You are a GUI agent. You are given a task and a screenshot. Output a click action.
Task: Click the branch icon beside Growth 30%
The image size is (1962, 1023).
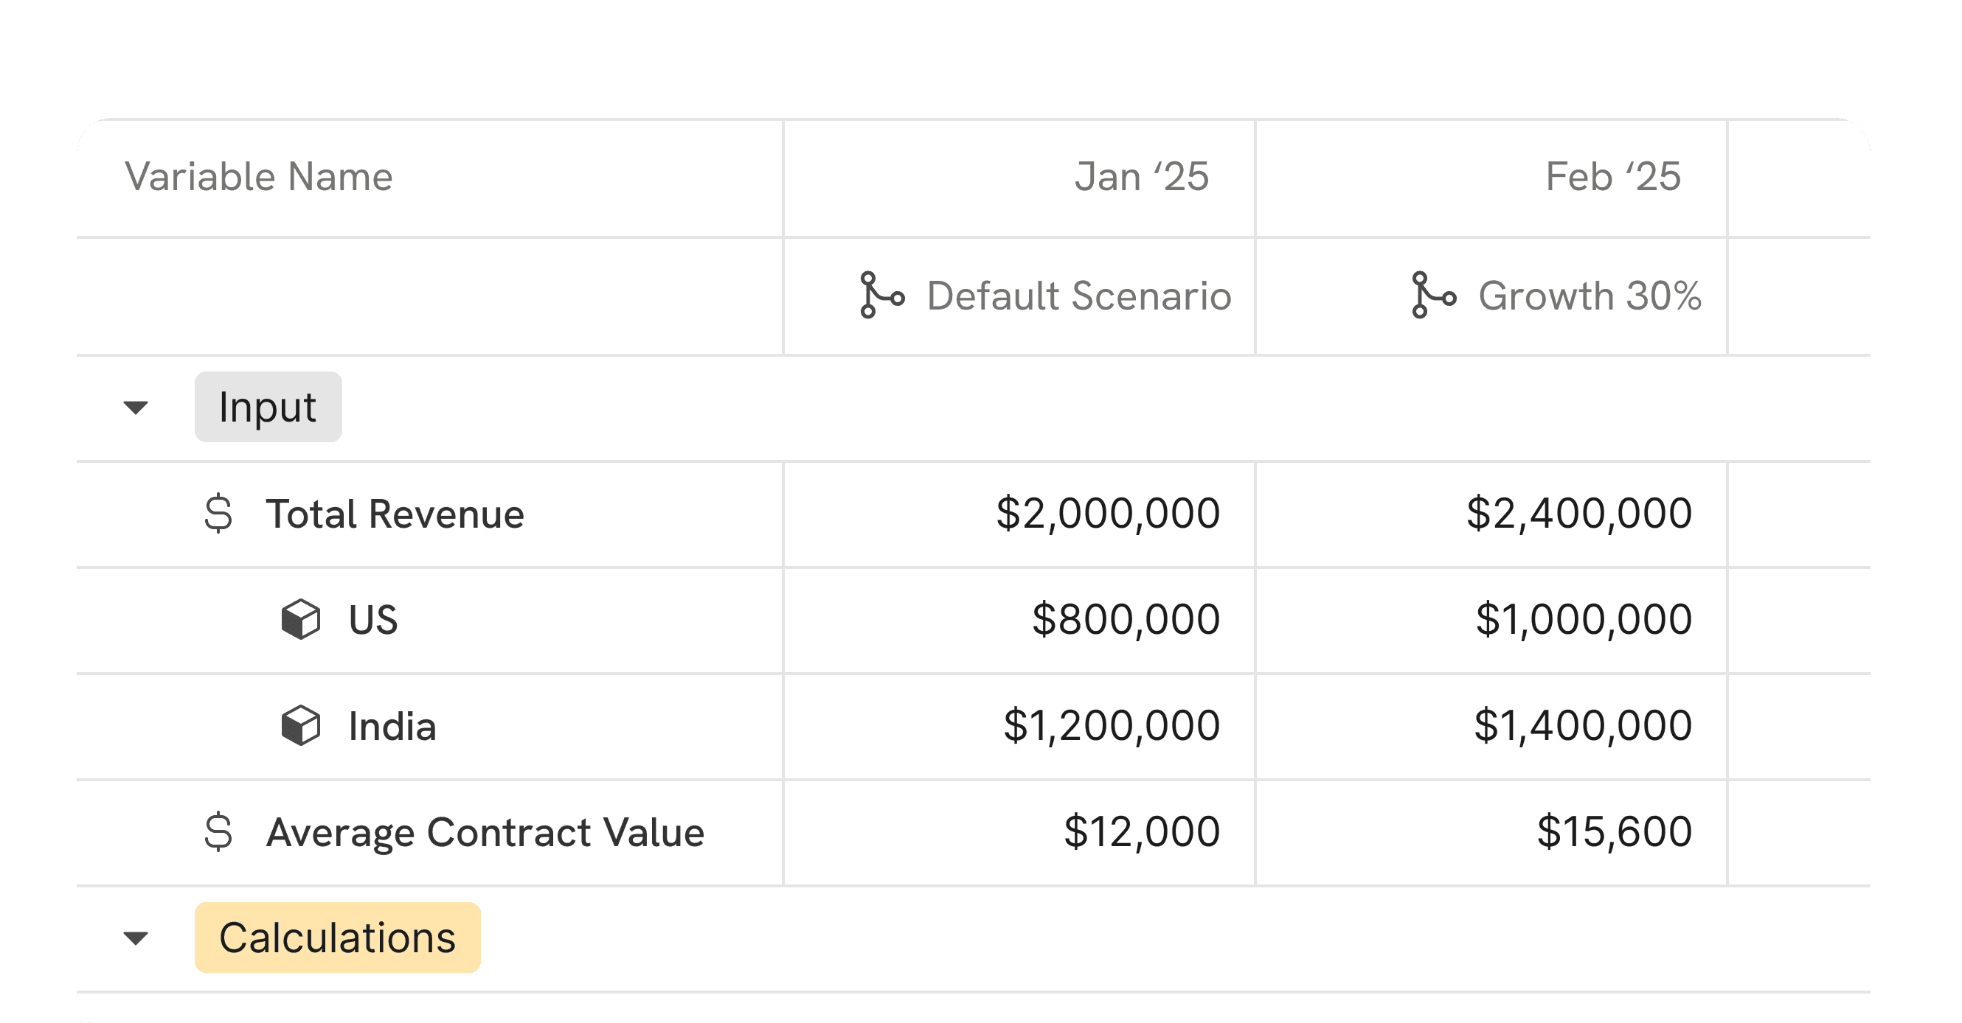point(1432,296)
